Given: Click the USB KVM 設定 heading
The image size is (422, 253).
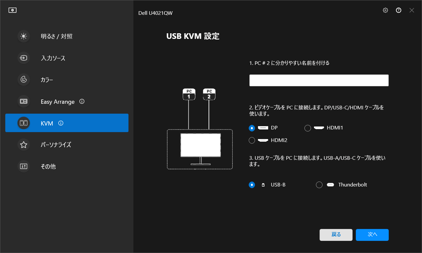Looking at the screenshot, I should [x=193, y=36].
